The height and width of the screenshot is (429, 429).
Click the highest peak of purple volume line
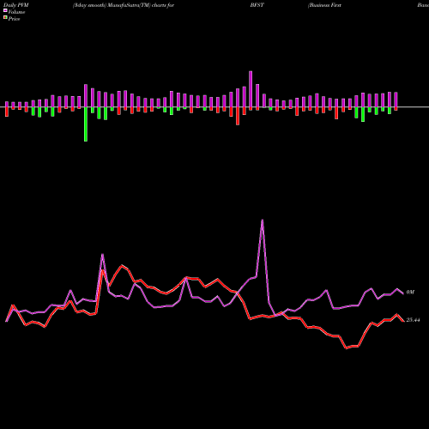(263, 220)
